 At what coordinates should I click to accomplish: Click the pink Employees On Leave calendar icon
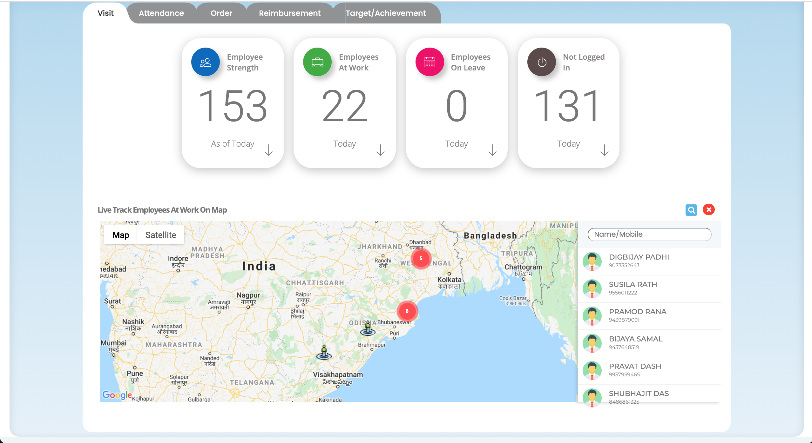(x=429, y=62)
